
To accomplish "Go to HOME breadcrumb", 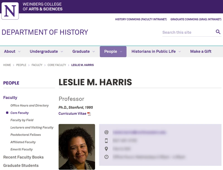I will tap(7, 65).
